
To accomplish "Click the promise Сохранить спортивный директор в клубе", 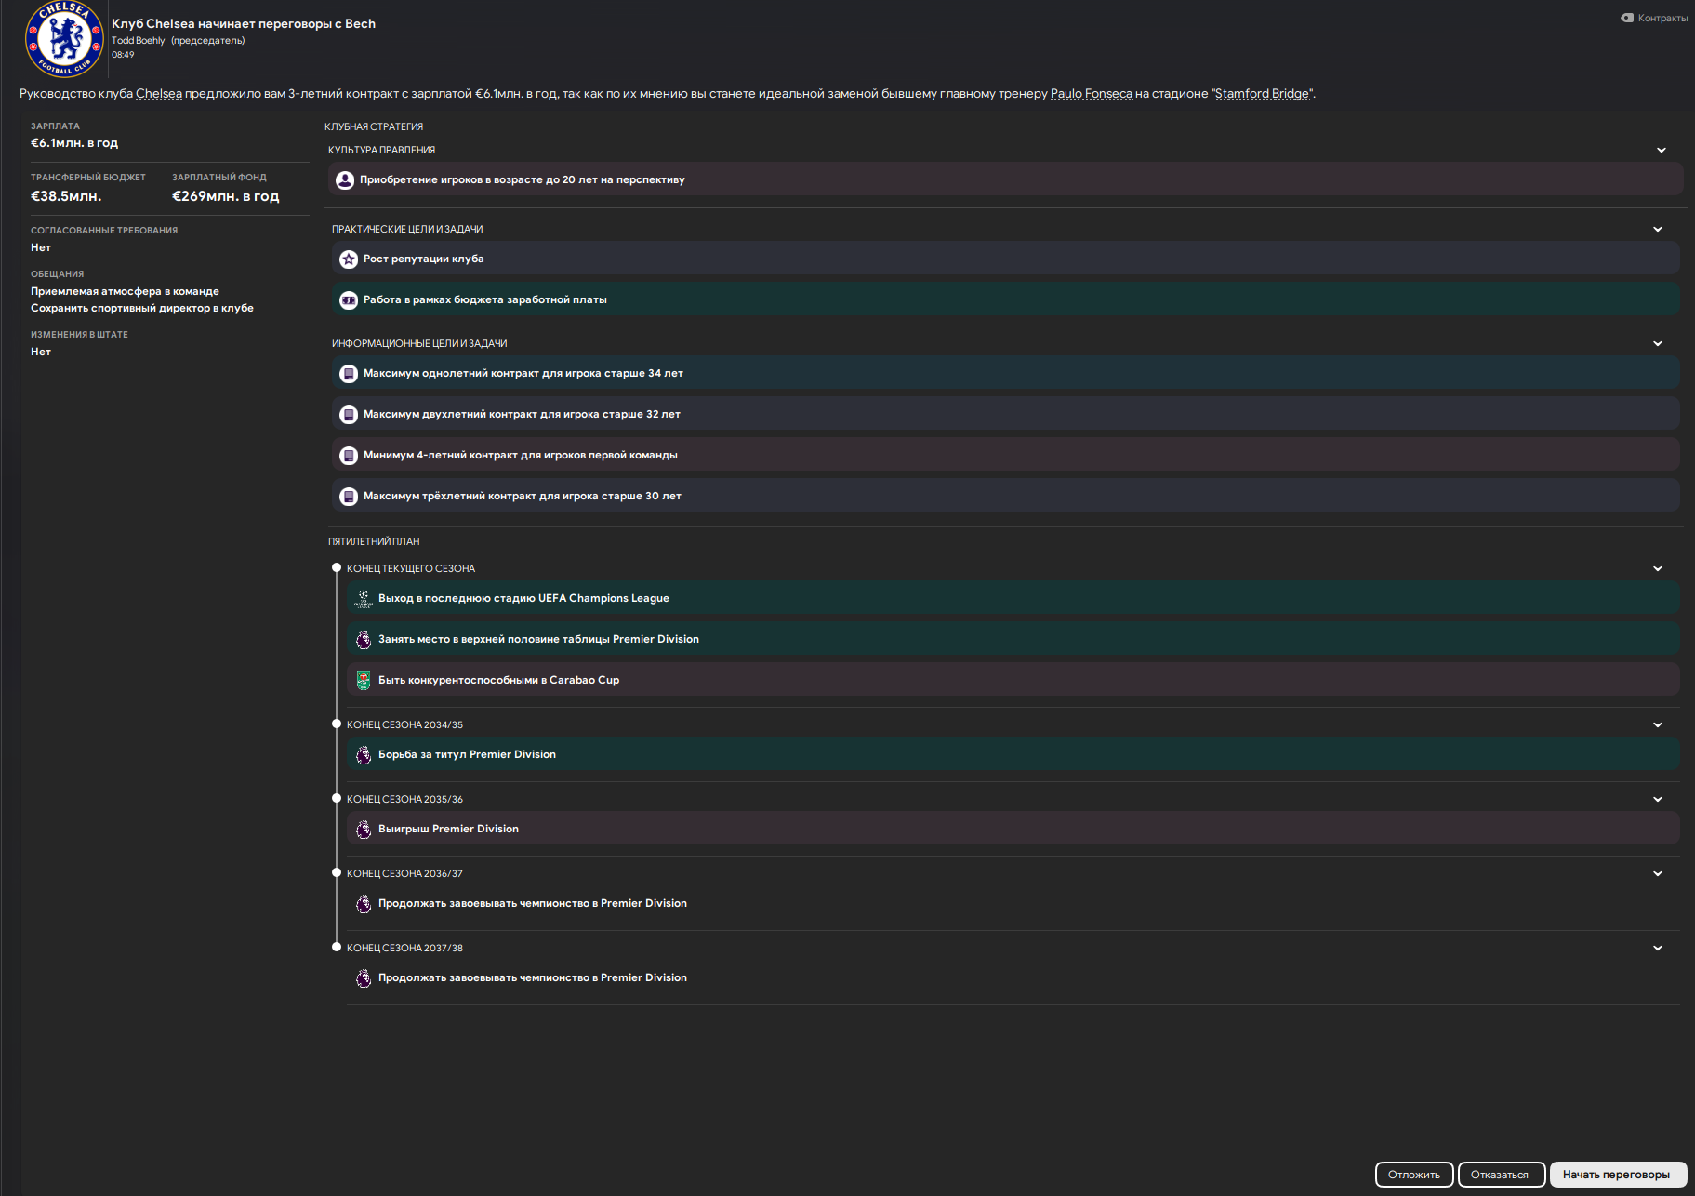I will [x=142, y=309].
